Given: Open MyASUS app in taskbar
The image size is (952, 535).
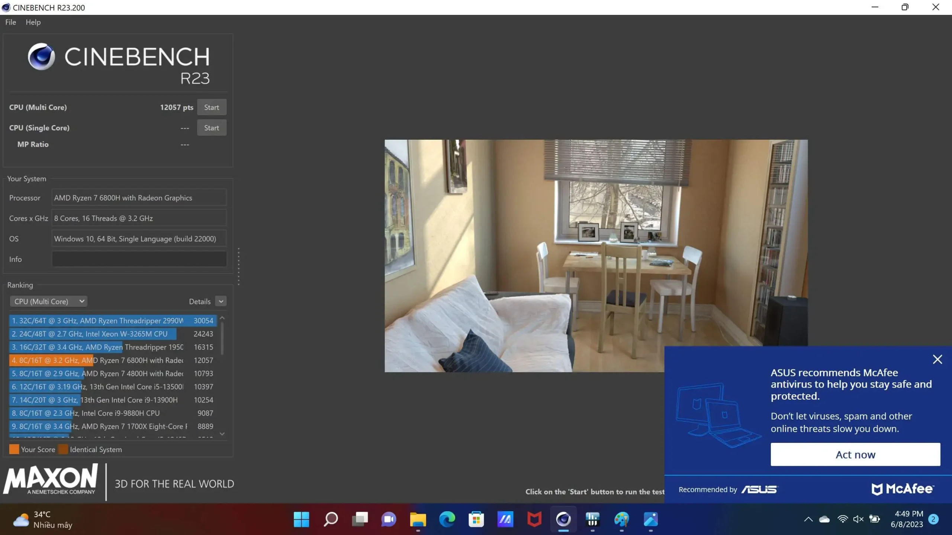Looking at the screenshot, I should [505, 519].
